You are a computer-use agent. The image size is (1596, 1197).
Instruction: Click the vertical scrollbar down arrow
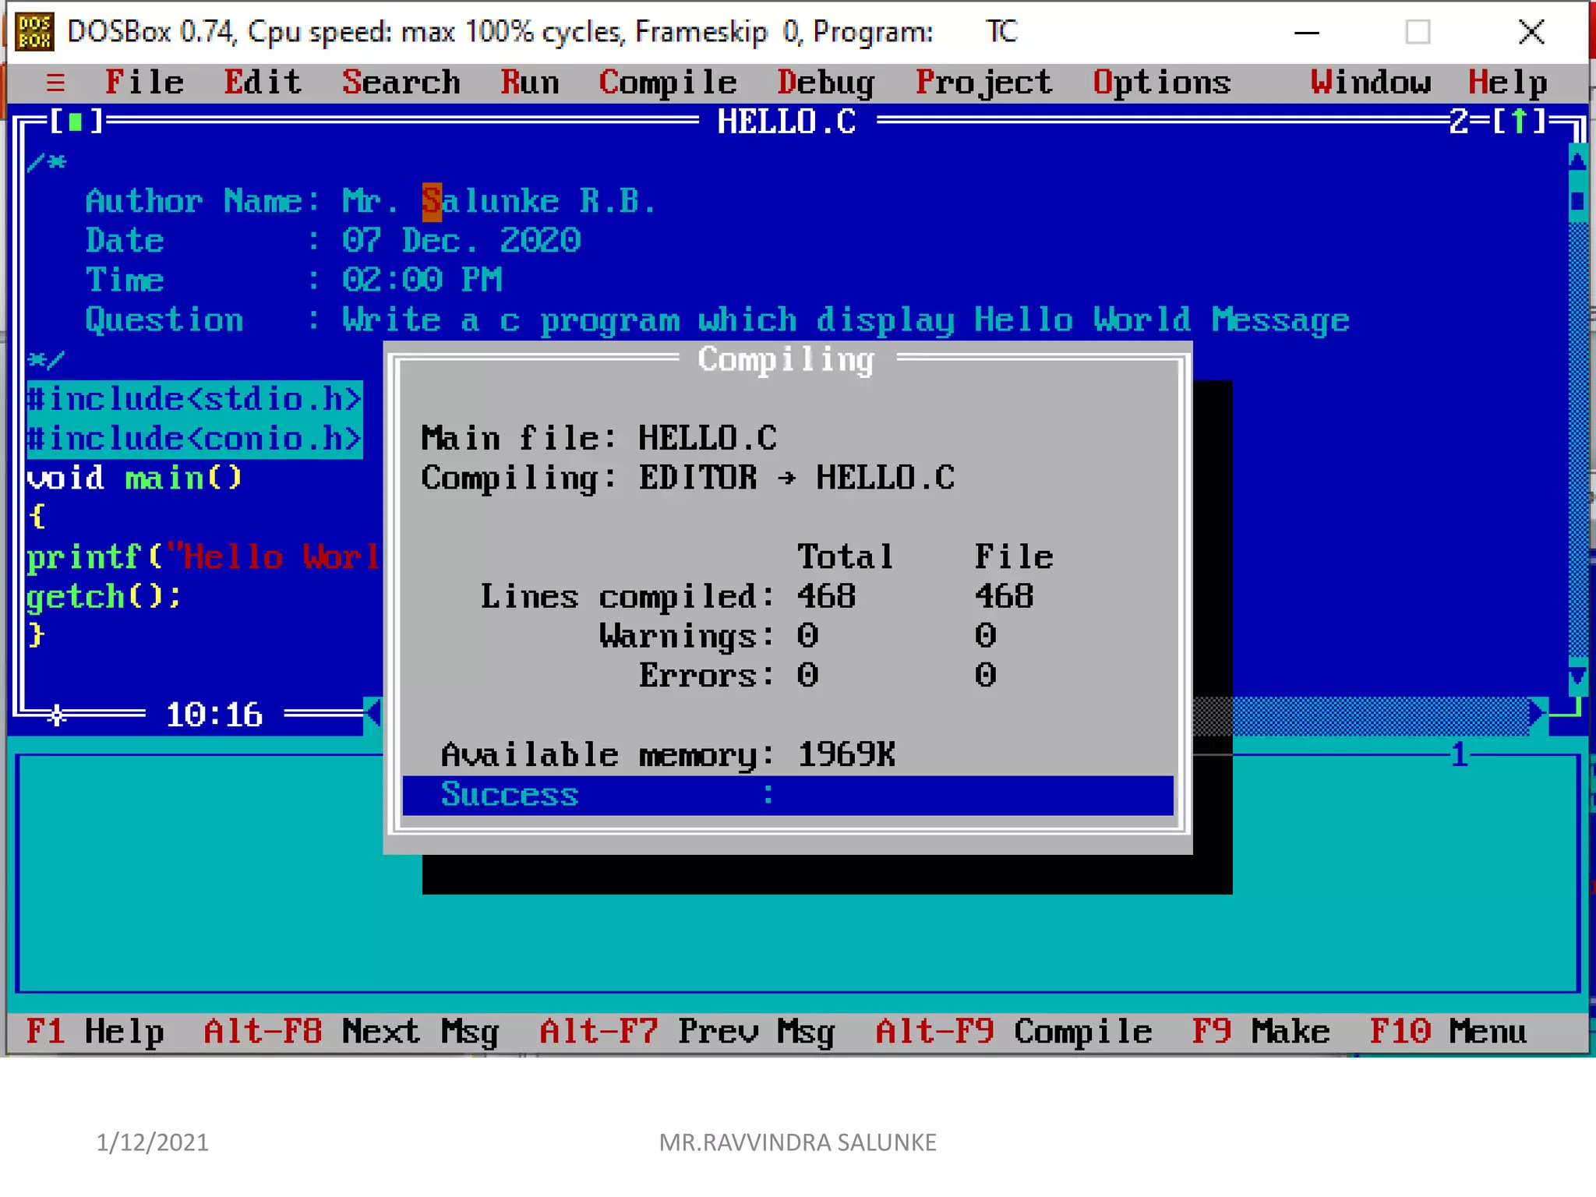(x=1577, y=677)
